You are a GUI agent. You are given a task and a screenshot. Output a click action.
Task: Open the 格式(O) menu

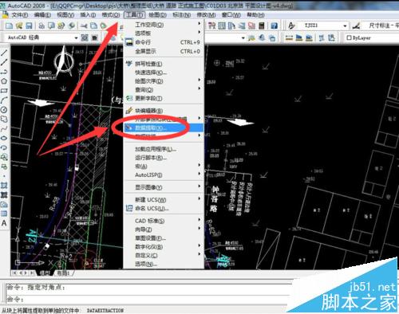pyautogui.click(x=111, y=15)
